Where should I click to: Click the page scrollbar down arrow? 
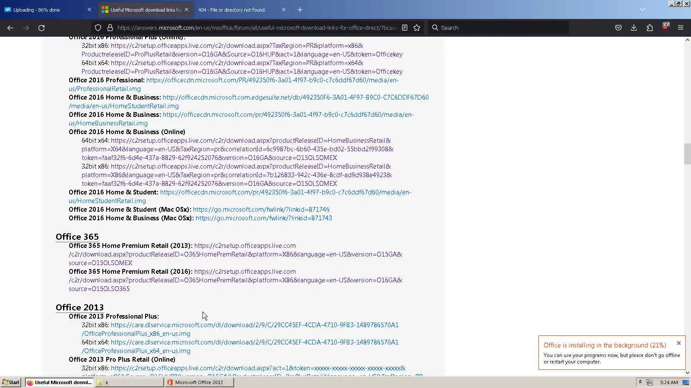tap(688, 373)
